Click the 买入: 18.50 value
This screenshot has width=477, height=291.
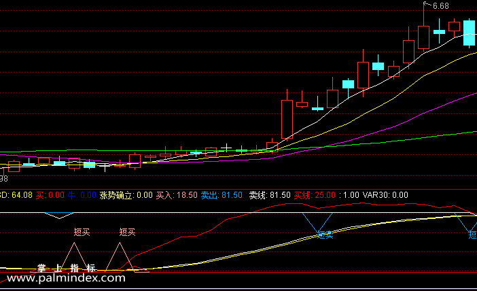[x=177, y=195]
